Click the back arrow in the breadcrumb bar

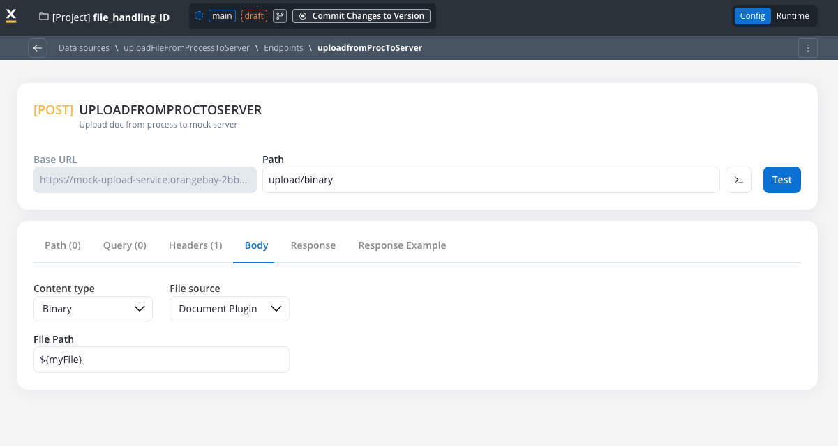coord(38,47)
